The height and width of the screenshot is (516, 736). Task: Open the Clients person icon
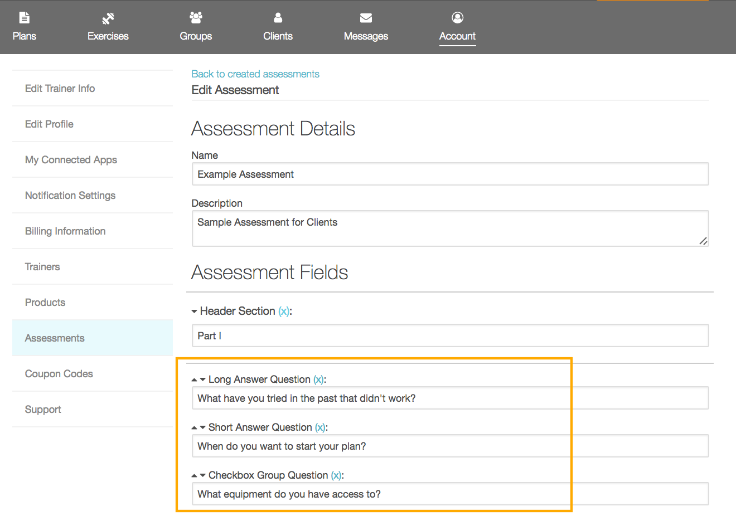pos(278,17)
